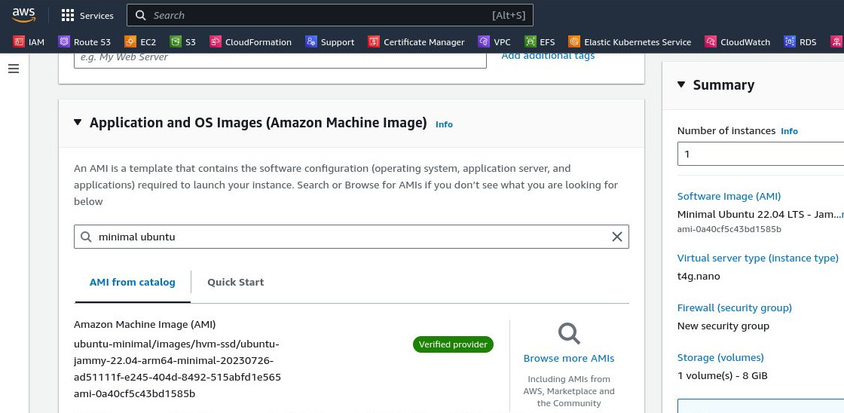Image resolution: width=844 pixels, height=413 pixels.
Task: Click the VPC shortcut icon
Action: point(484,42)
